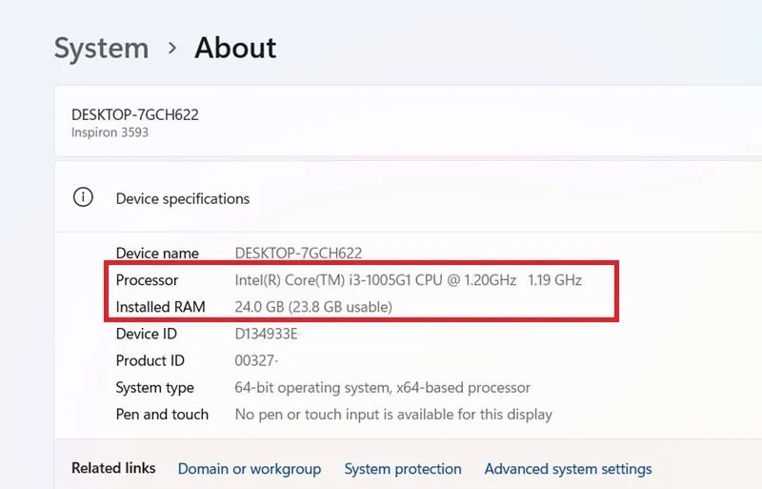Click the Processor label

coord(147,279)
